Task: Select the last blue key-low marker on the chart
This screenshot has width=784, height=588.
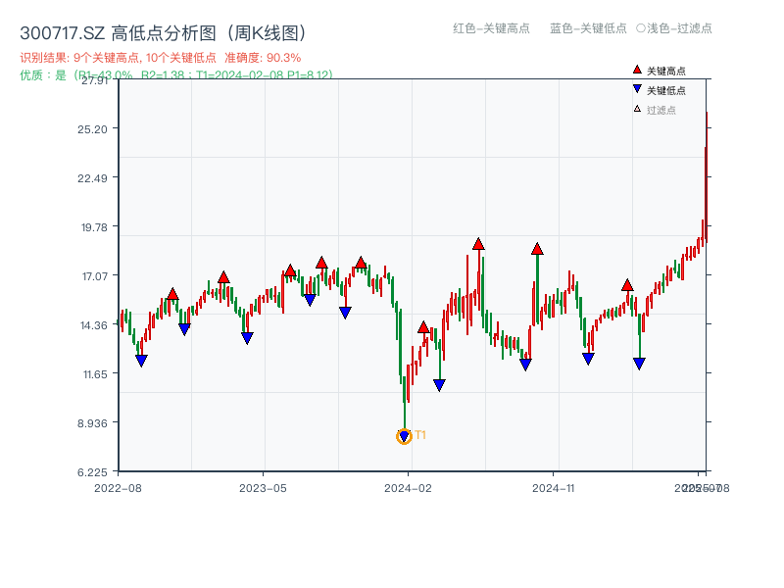Action: pyautogui.click(x=639, y=364)
